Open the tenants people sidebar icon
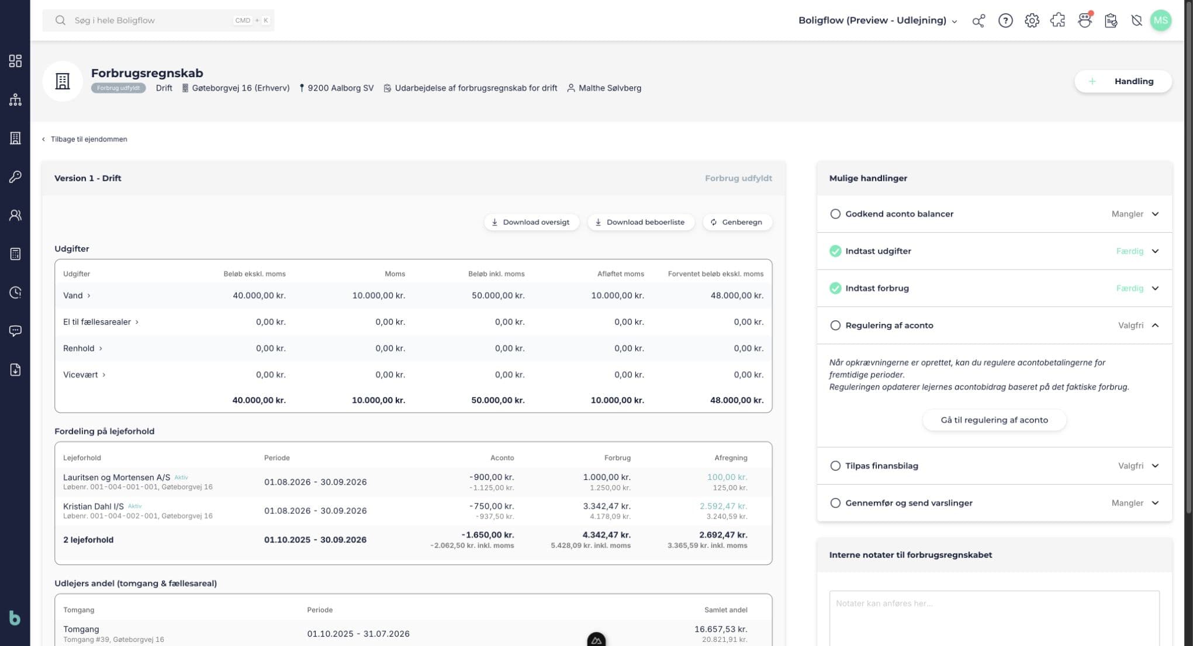The height and width of the screenshot is (646, 1193). tap(15, 215)
